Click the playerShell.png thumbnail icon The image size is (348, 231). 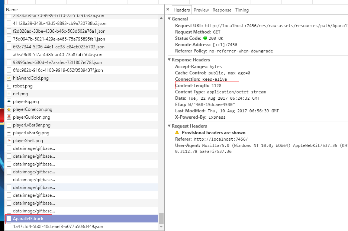click(9, 141)
